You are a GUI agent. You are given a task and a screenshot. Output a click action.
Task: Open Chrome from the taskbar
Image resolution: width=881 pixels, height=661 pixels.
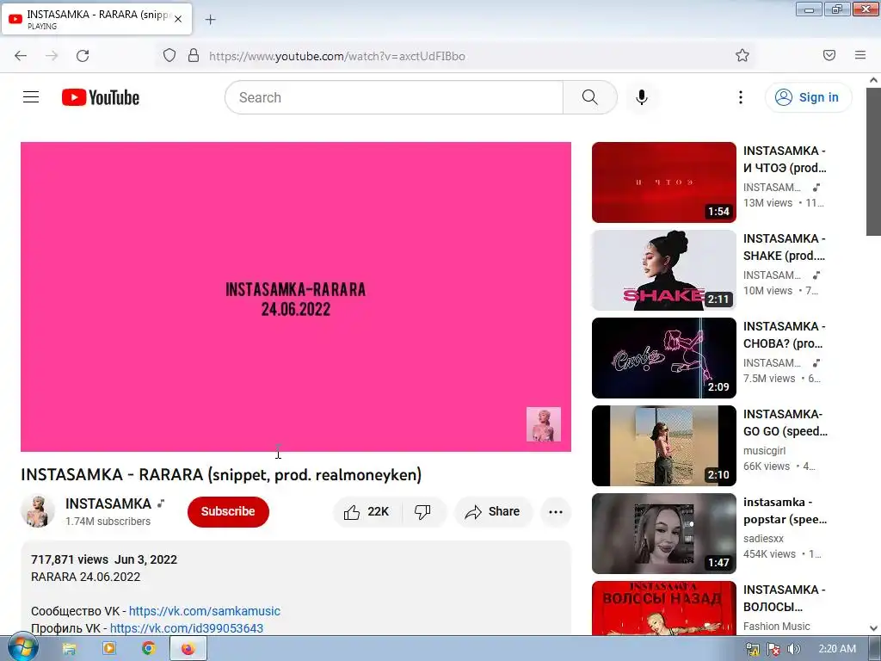pos(148,649)
